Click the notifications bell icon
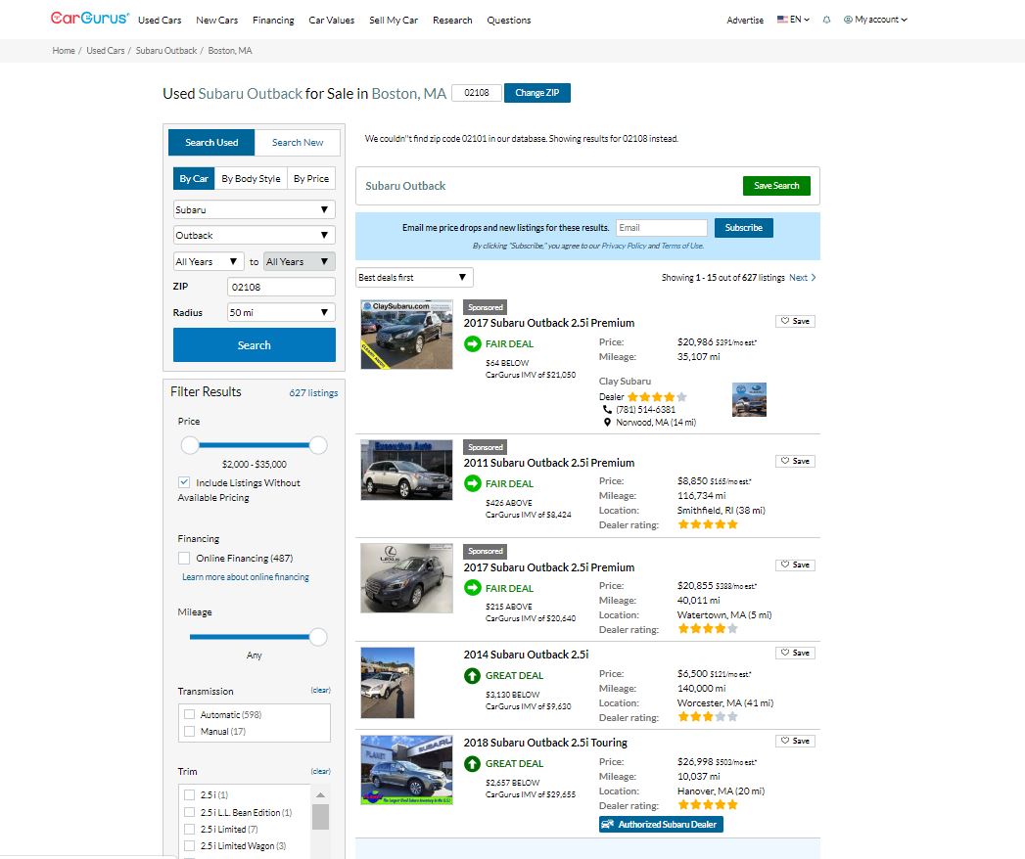The image size is (1025, 859). [826, 20]
